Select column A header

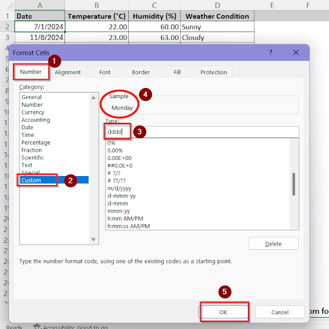(40, 5)
